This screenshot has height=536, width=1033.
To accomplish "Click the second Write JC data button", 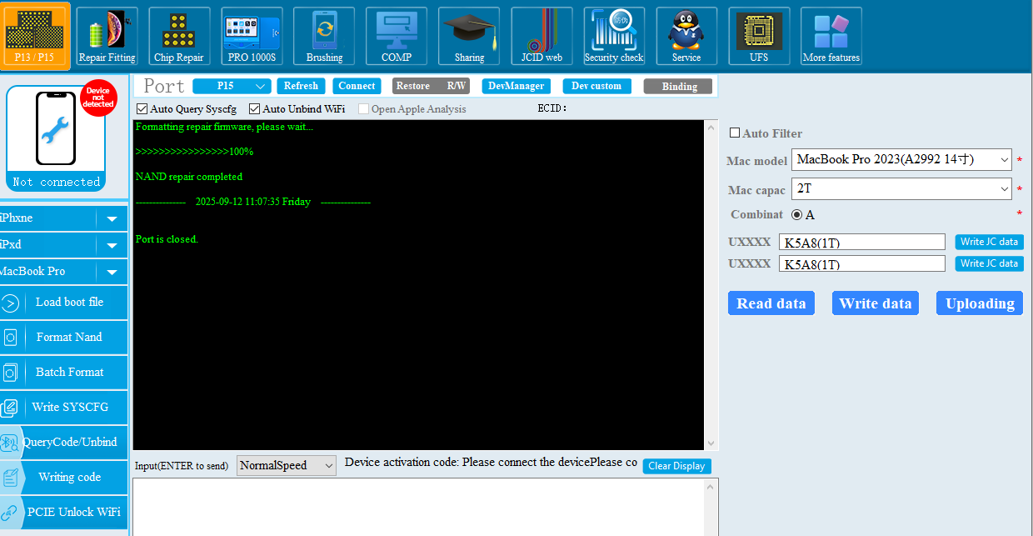I will 989,263.
